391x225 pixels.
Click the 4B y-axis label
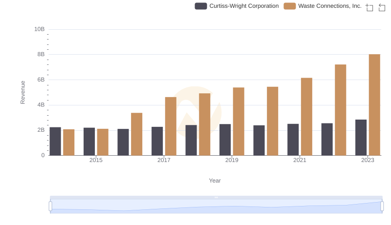[41, 105]
